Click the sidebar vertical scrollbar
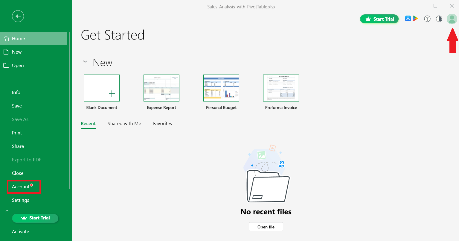Image resolution: width=459 pixels, height=241 pixels. tap(70, 110)
